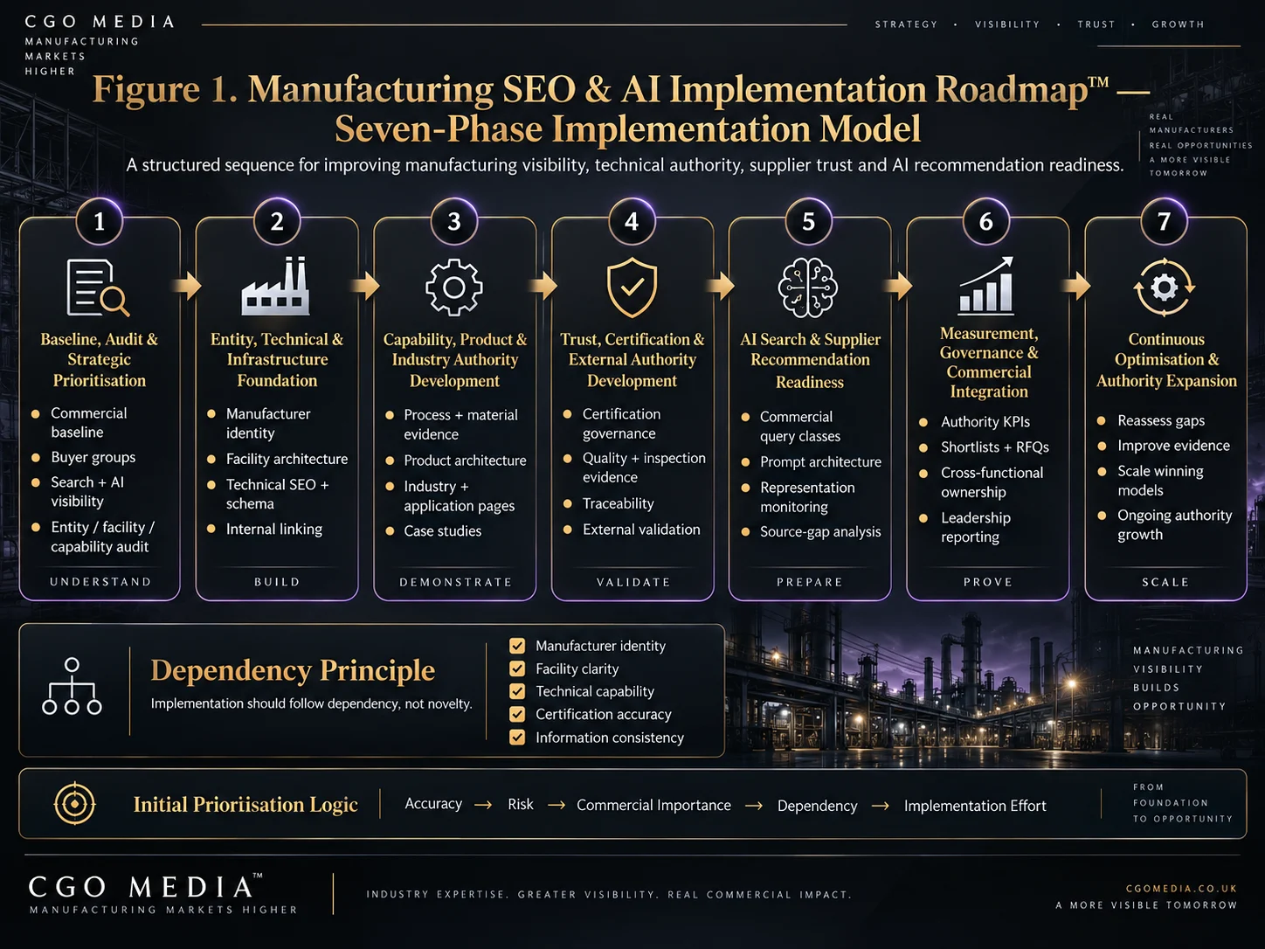Click the document magnifier audit icon
The image size is (1265, 949).
[99, 287]
